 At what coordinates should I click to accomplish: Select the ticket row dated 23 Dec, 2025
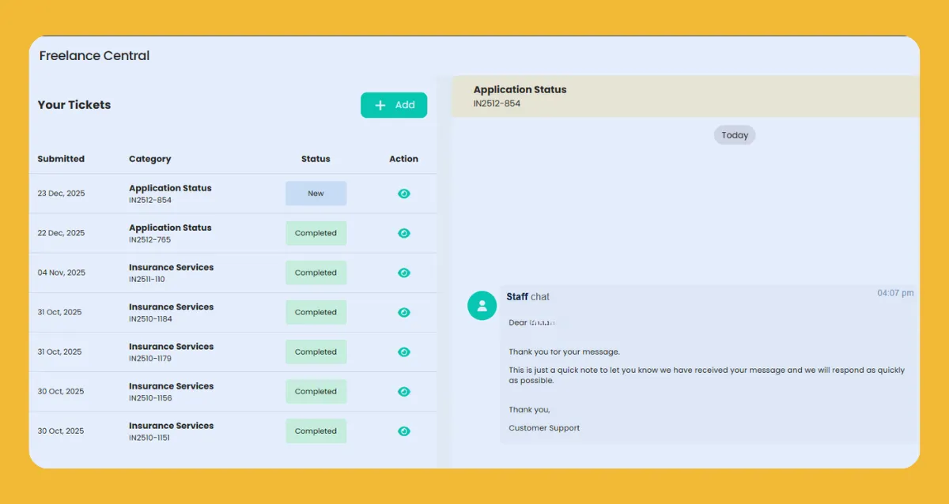tap(158, 193)
